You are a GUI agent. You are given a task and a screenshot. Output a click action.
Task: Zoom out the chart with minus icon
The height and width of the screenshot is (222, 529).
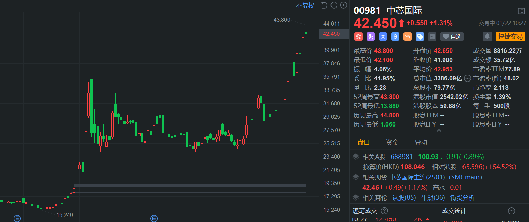(x=334, y=5)
